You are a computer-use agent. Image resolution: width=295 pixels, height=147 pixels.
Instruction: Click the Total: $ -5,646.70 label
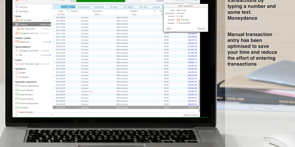pyautogui.click(x=191, y=115)
